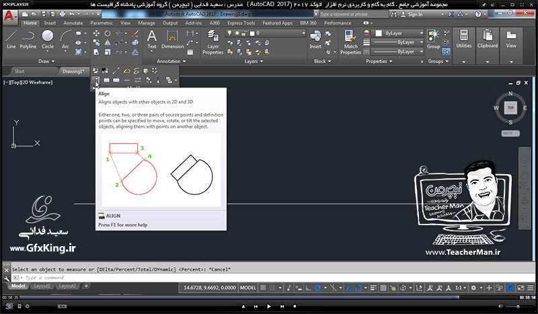
Task: Expand the Block panel
Action: tap(322, 61)
